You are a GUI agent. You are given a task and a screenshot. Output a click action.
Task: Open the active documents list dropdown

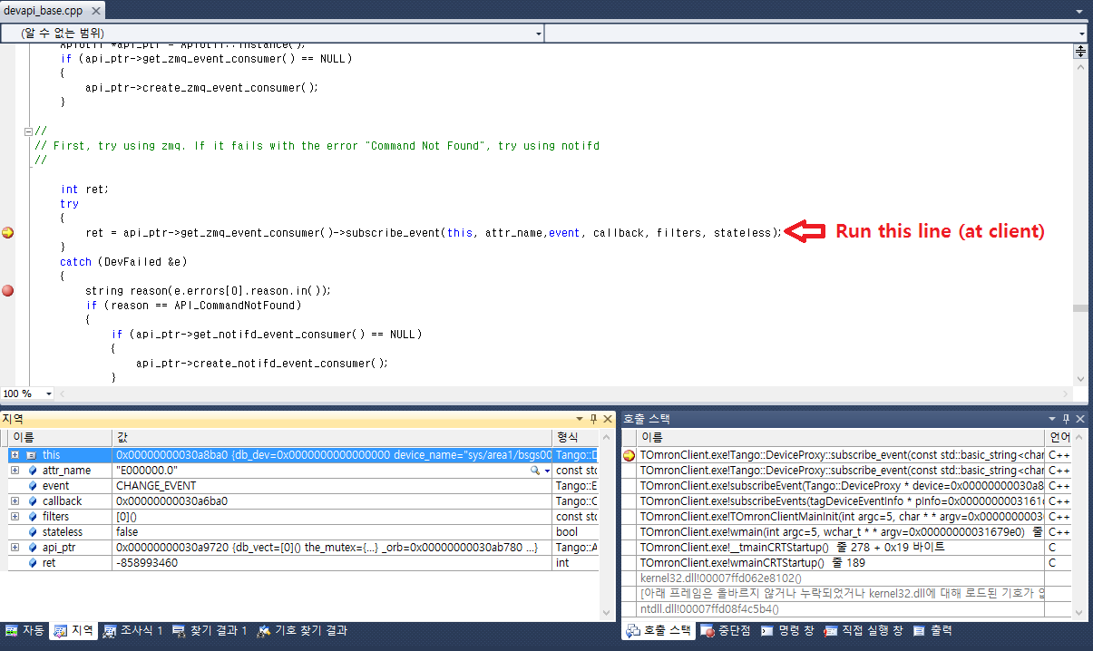pos(1079,12)
